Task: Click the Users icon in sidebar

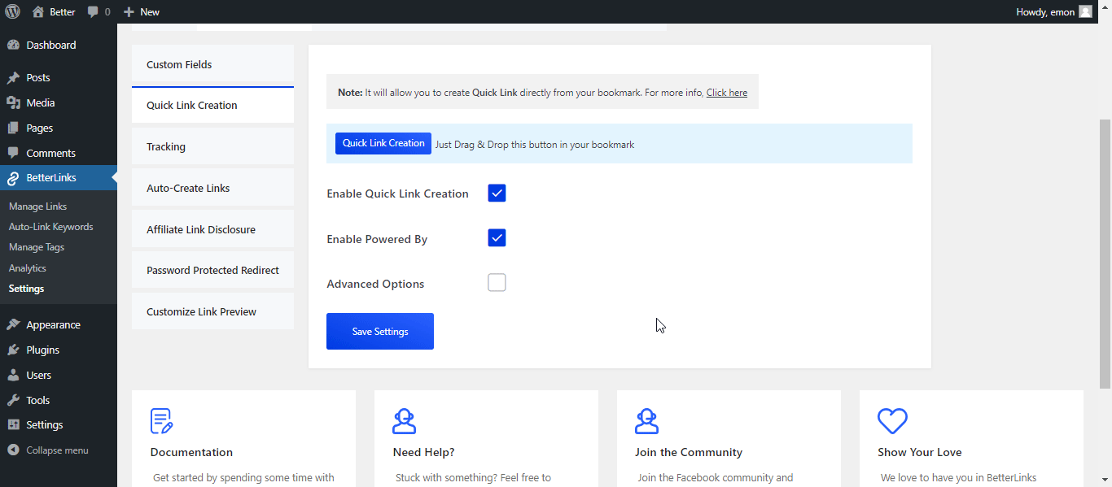Action: pos(14,374)
